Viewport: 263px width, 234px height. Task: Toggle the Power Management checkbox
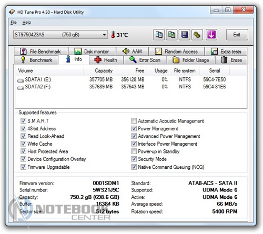click(x=134, y=128)
